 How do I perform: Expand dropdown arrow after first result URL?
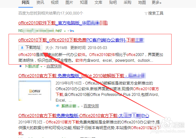tap(65, 31)
